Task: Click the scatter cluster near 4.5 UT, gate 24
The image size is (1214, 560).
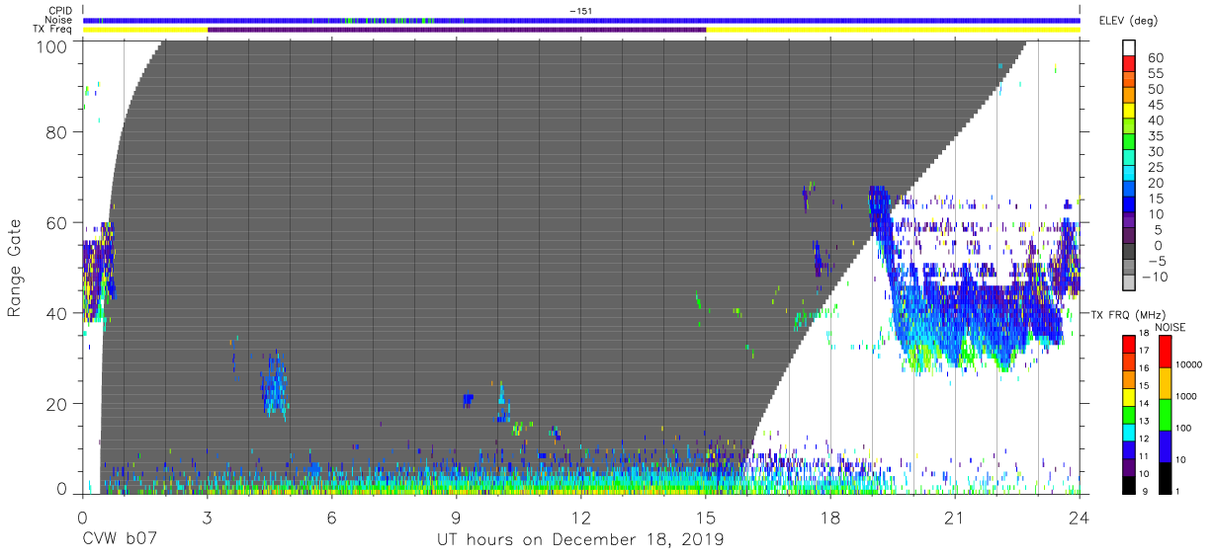Action: pyautogui.click(x=274, y=387)
